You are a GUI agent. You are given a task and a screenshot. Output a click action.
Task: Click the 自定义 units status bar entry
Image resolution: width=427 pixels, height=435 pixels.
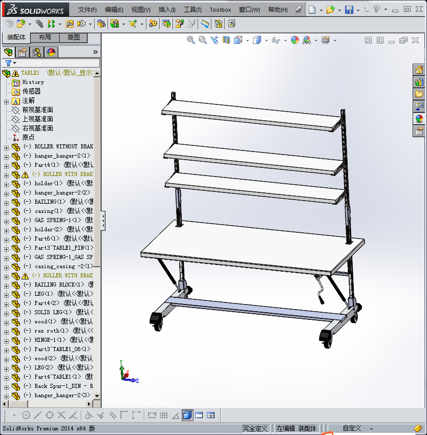(x=352, y=428)
